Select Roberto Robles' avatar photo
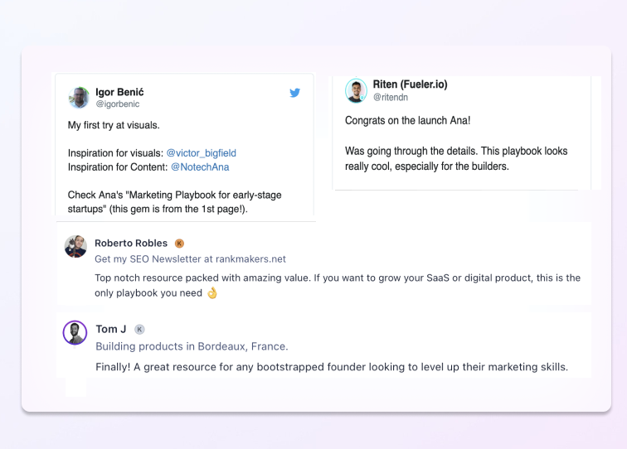This screenshot has width=627, height=449. point(75,246)
